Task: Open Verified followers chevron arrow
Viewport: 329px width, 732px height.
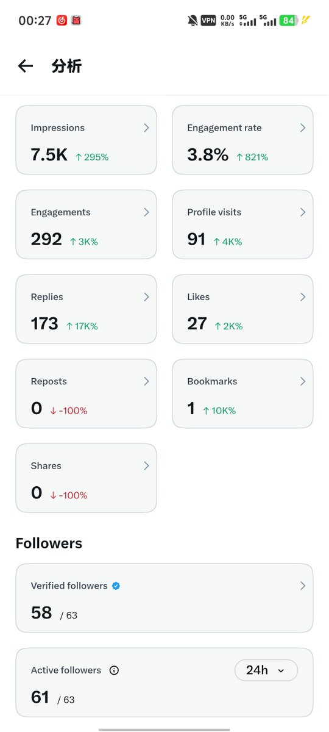Action: coord(303,586)
